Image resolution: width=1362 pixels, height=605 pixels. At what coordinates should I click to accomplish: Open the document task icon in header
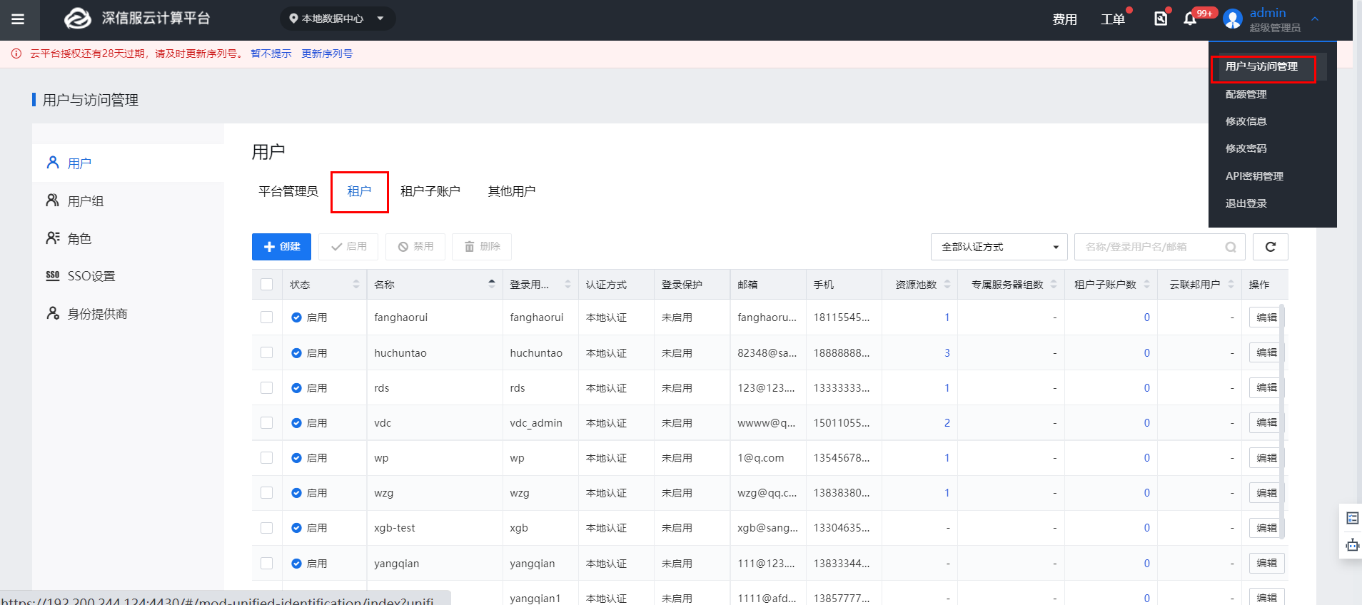tap(1161, 19)
